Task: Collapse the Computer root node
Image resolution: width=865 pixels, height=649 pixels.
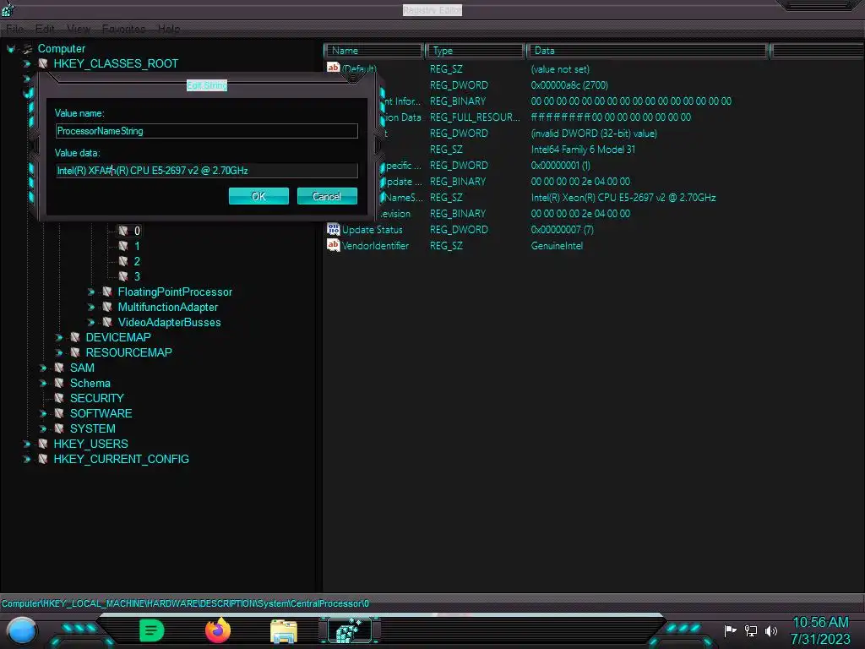Action: [10, 49]
